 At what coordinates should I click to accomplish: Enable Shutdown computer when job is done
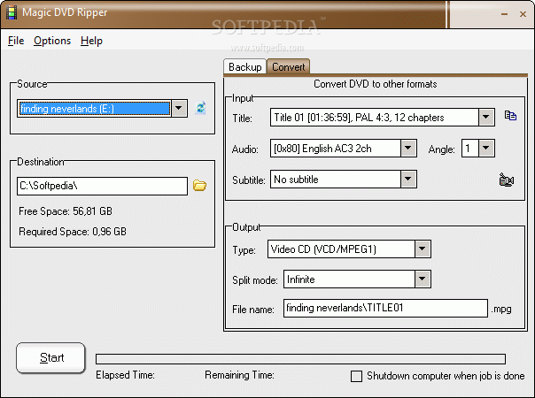pos(356,376)
